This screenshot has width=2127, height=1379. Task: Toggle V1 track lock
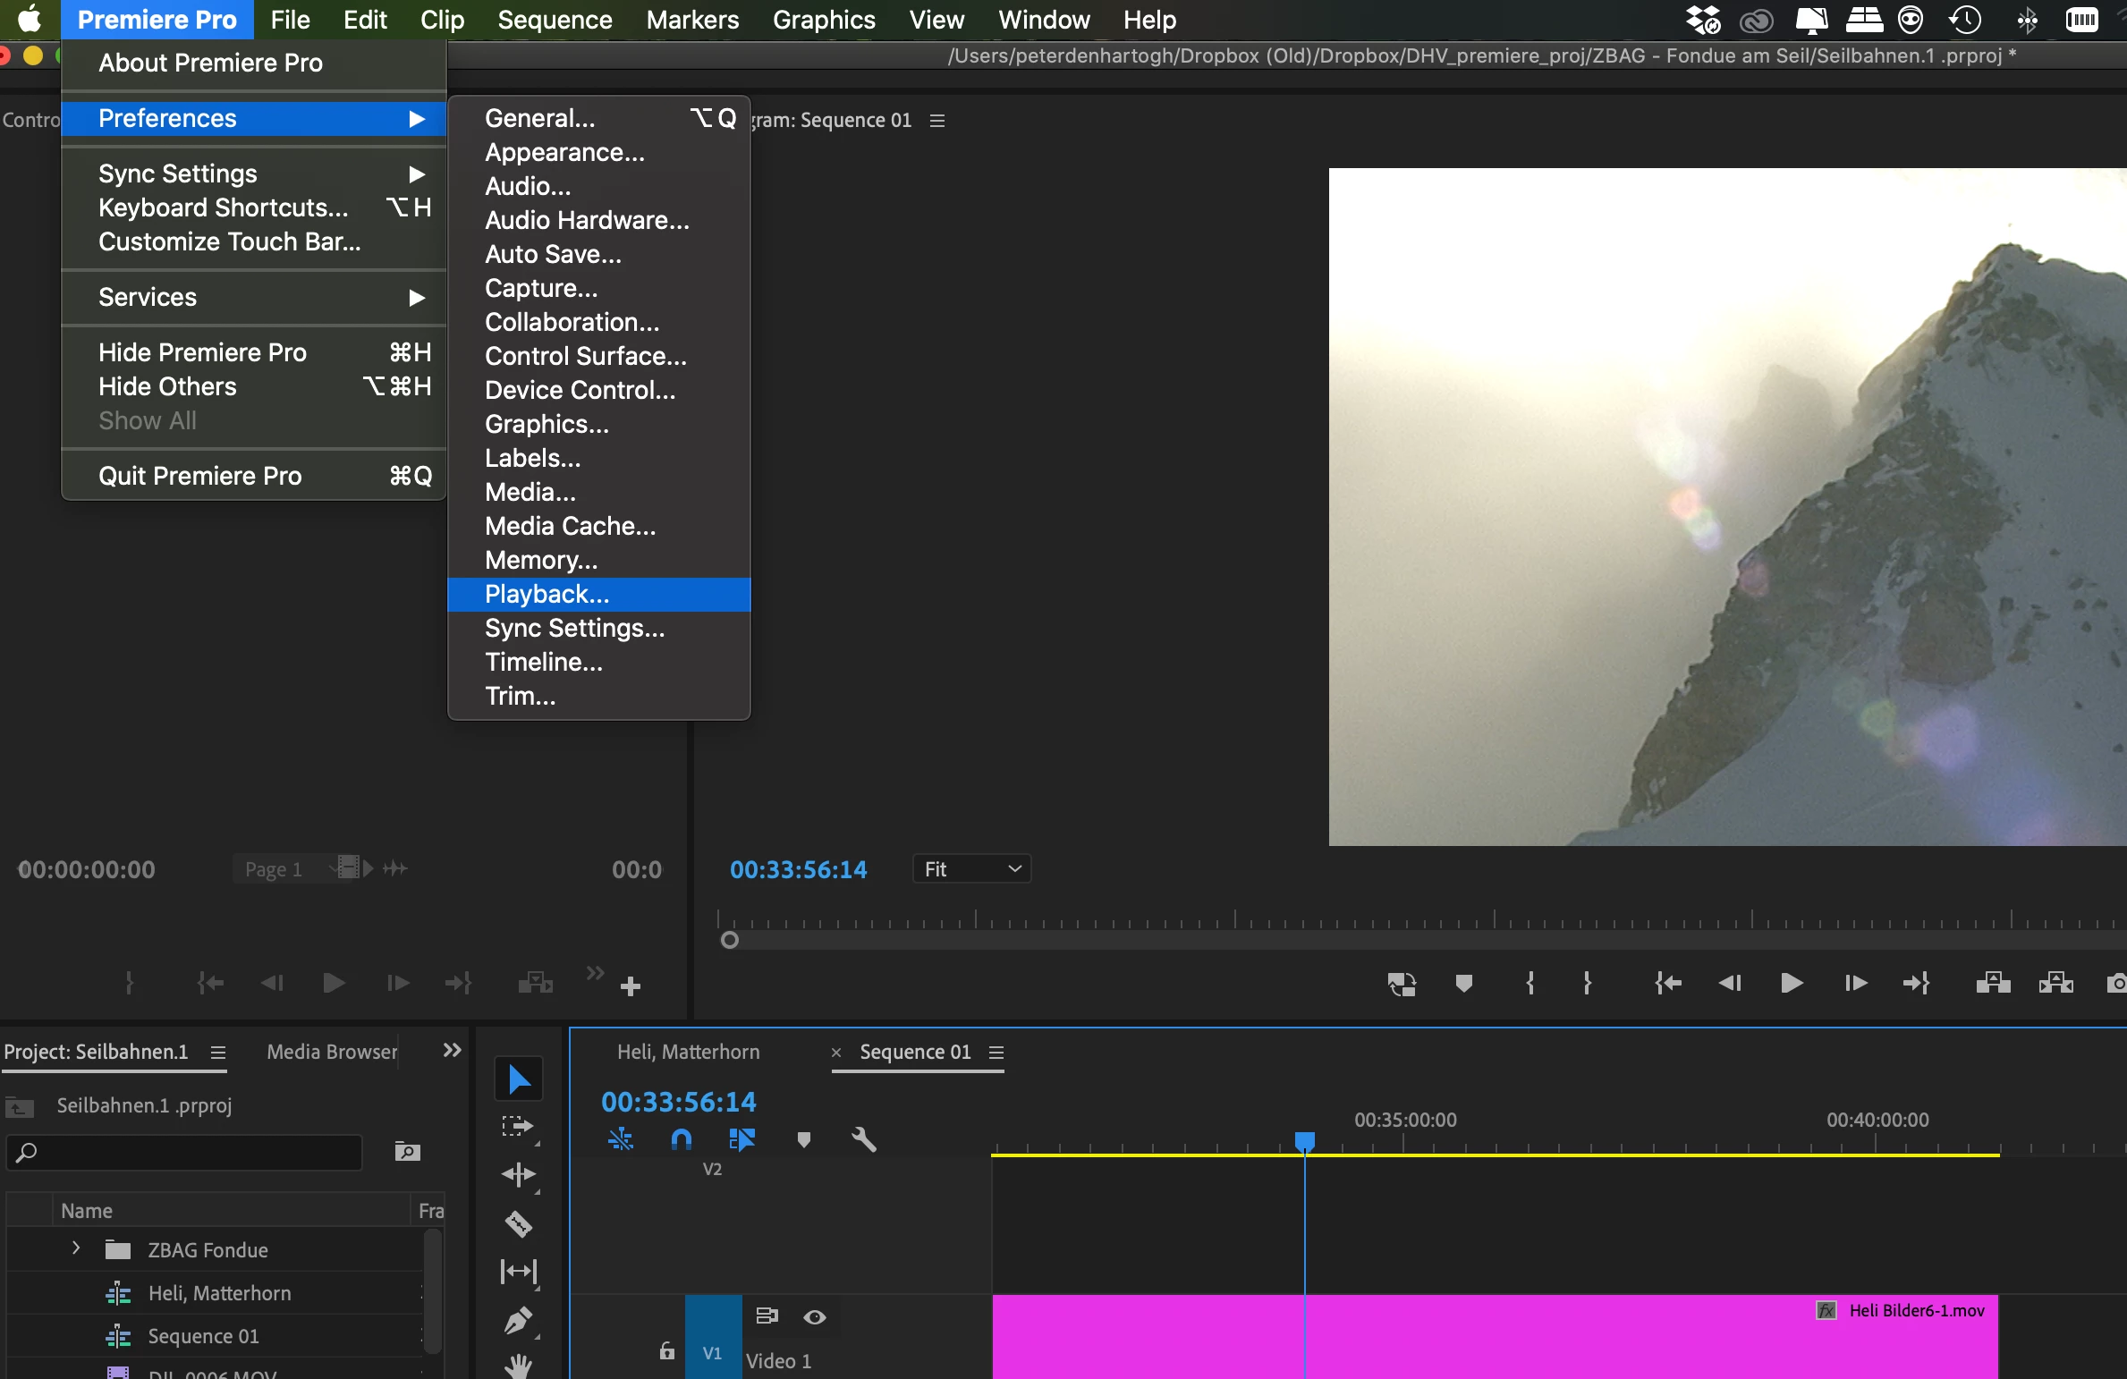pos(666,1350)
